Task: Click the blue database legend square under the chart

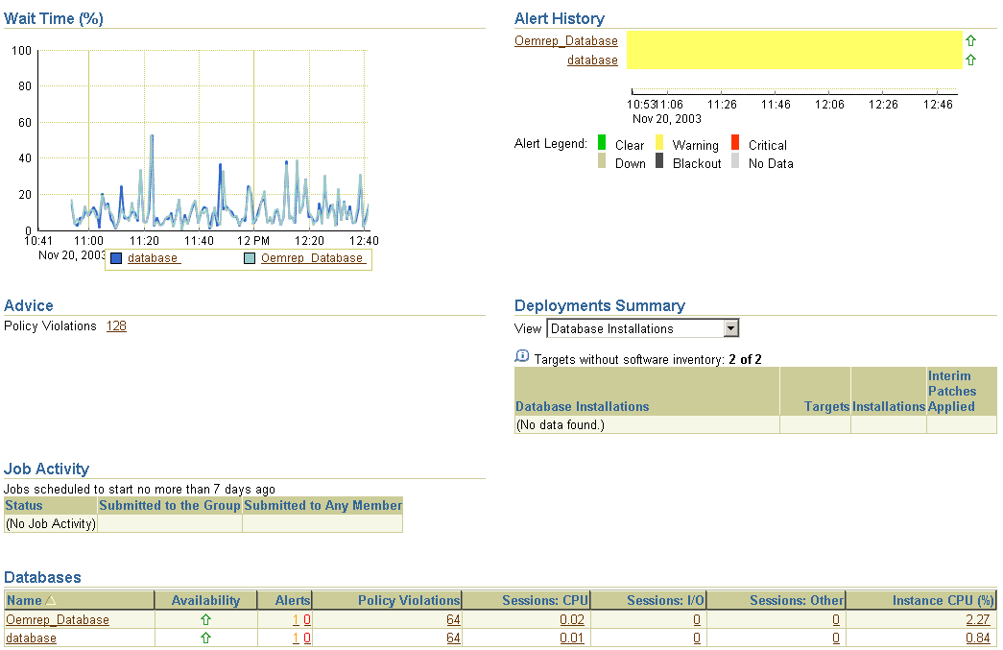Action: coord(116,258)
